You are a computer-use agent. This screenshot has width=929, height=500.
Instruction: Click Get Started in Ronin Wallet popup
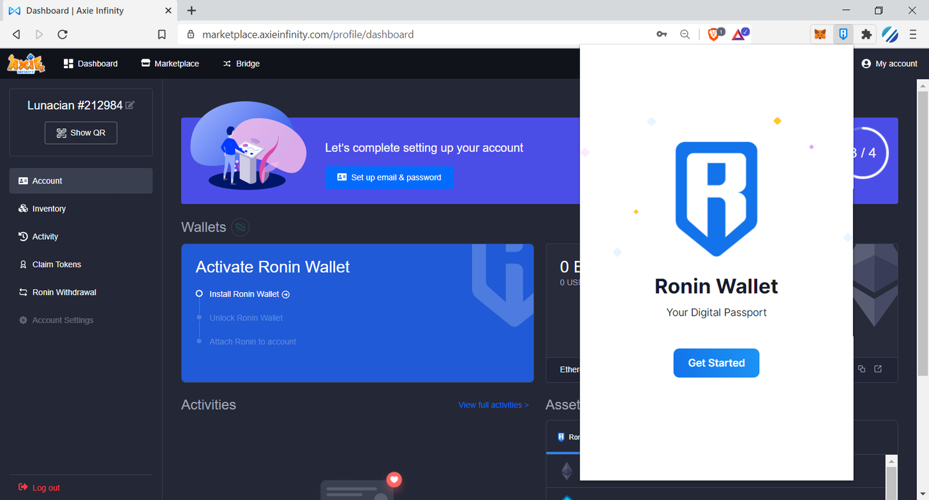[716, 363]
